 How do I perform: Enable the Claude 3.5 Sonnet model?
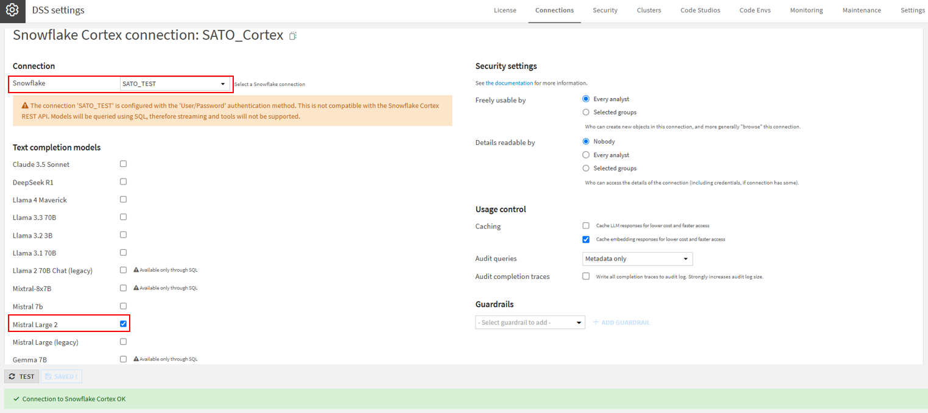click(x=123, y=164)
